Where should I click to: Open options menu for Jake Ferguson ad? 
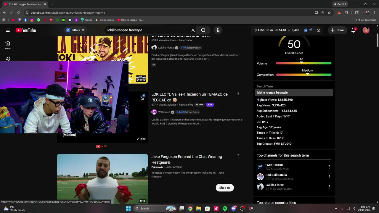pos(238,156)
